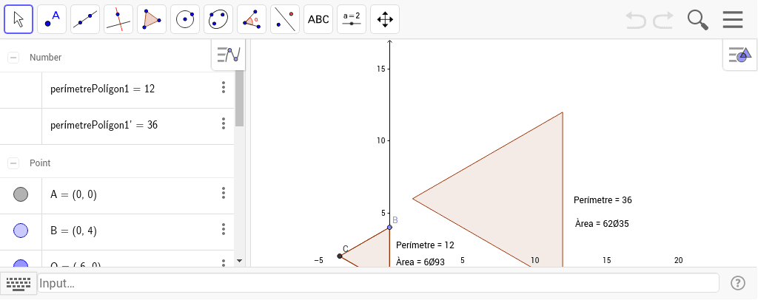Select the ABC text tool

(318, 19)
